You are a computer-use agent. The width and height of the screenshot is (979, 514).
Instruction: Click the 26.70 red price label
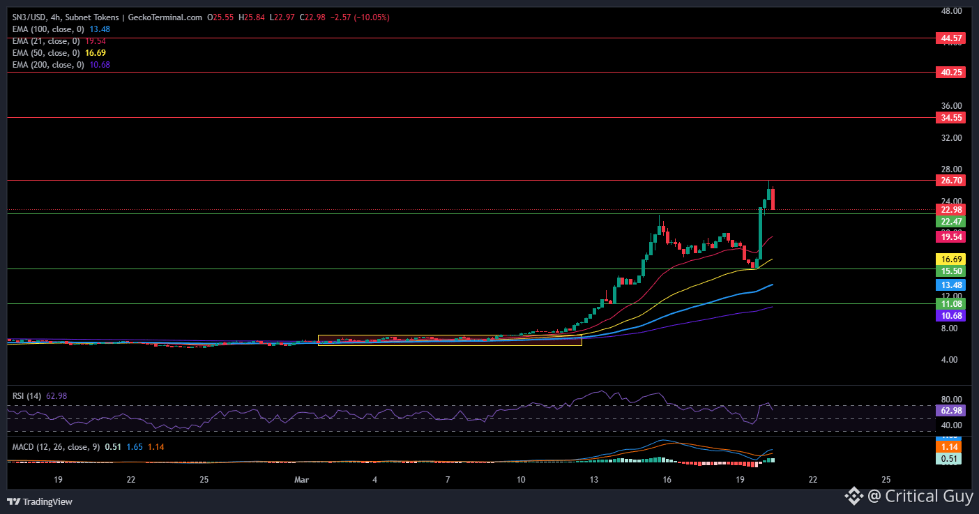tap(952, 181)
